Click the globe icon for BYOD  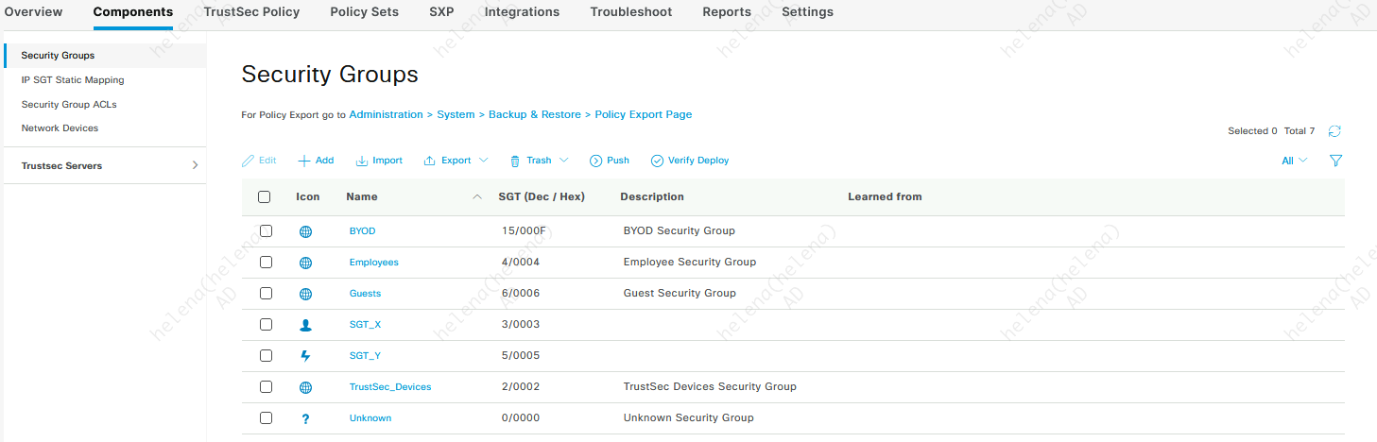[305, 231]
